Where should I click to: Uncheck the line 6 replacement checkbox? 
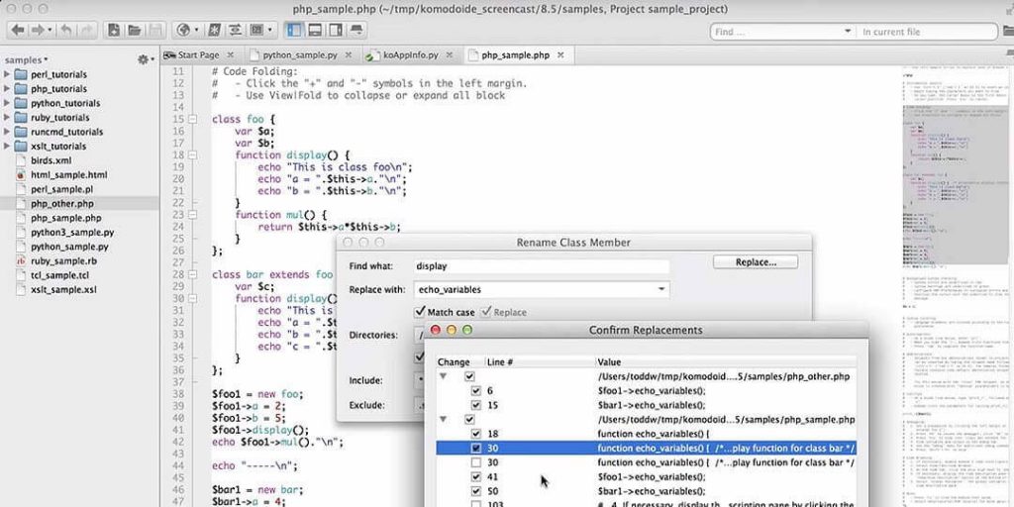[476, 390]
